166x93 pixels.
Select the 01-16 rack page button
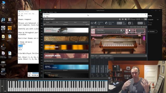point(128,27)
